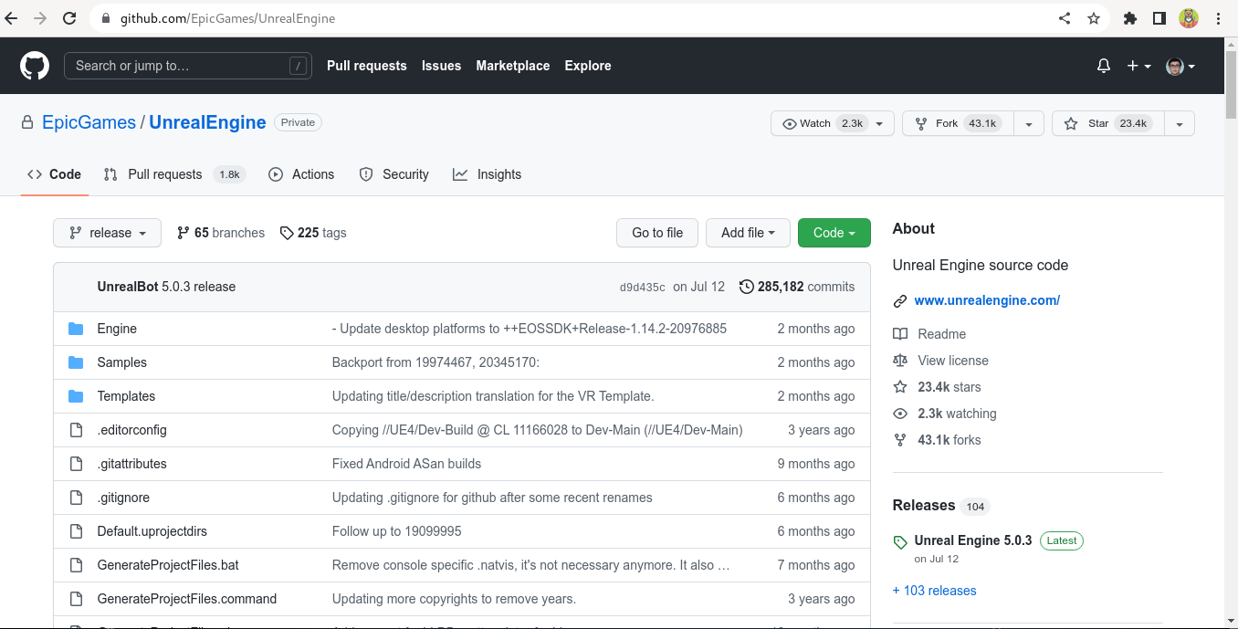This screenshot has height=629, width=1238.
Task: Click the Samples folder icon
Action: click(76, 362)
